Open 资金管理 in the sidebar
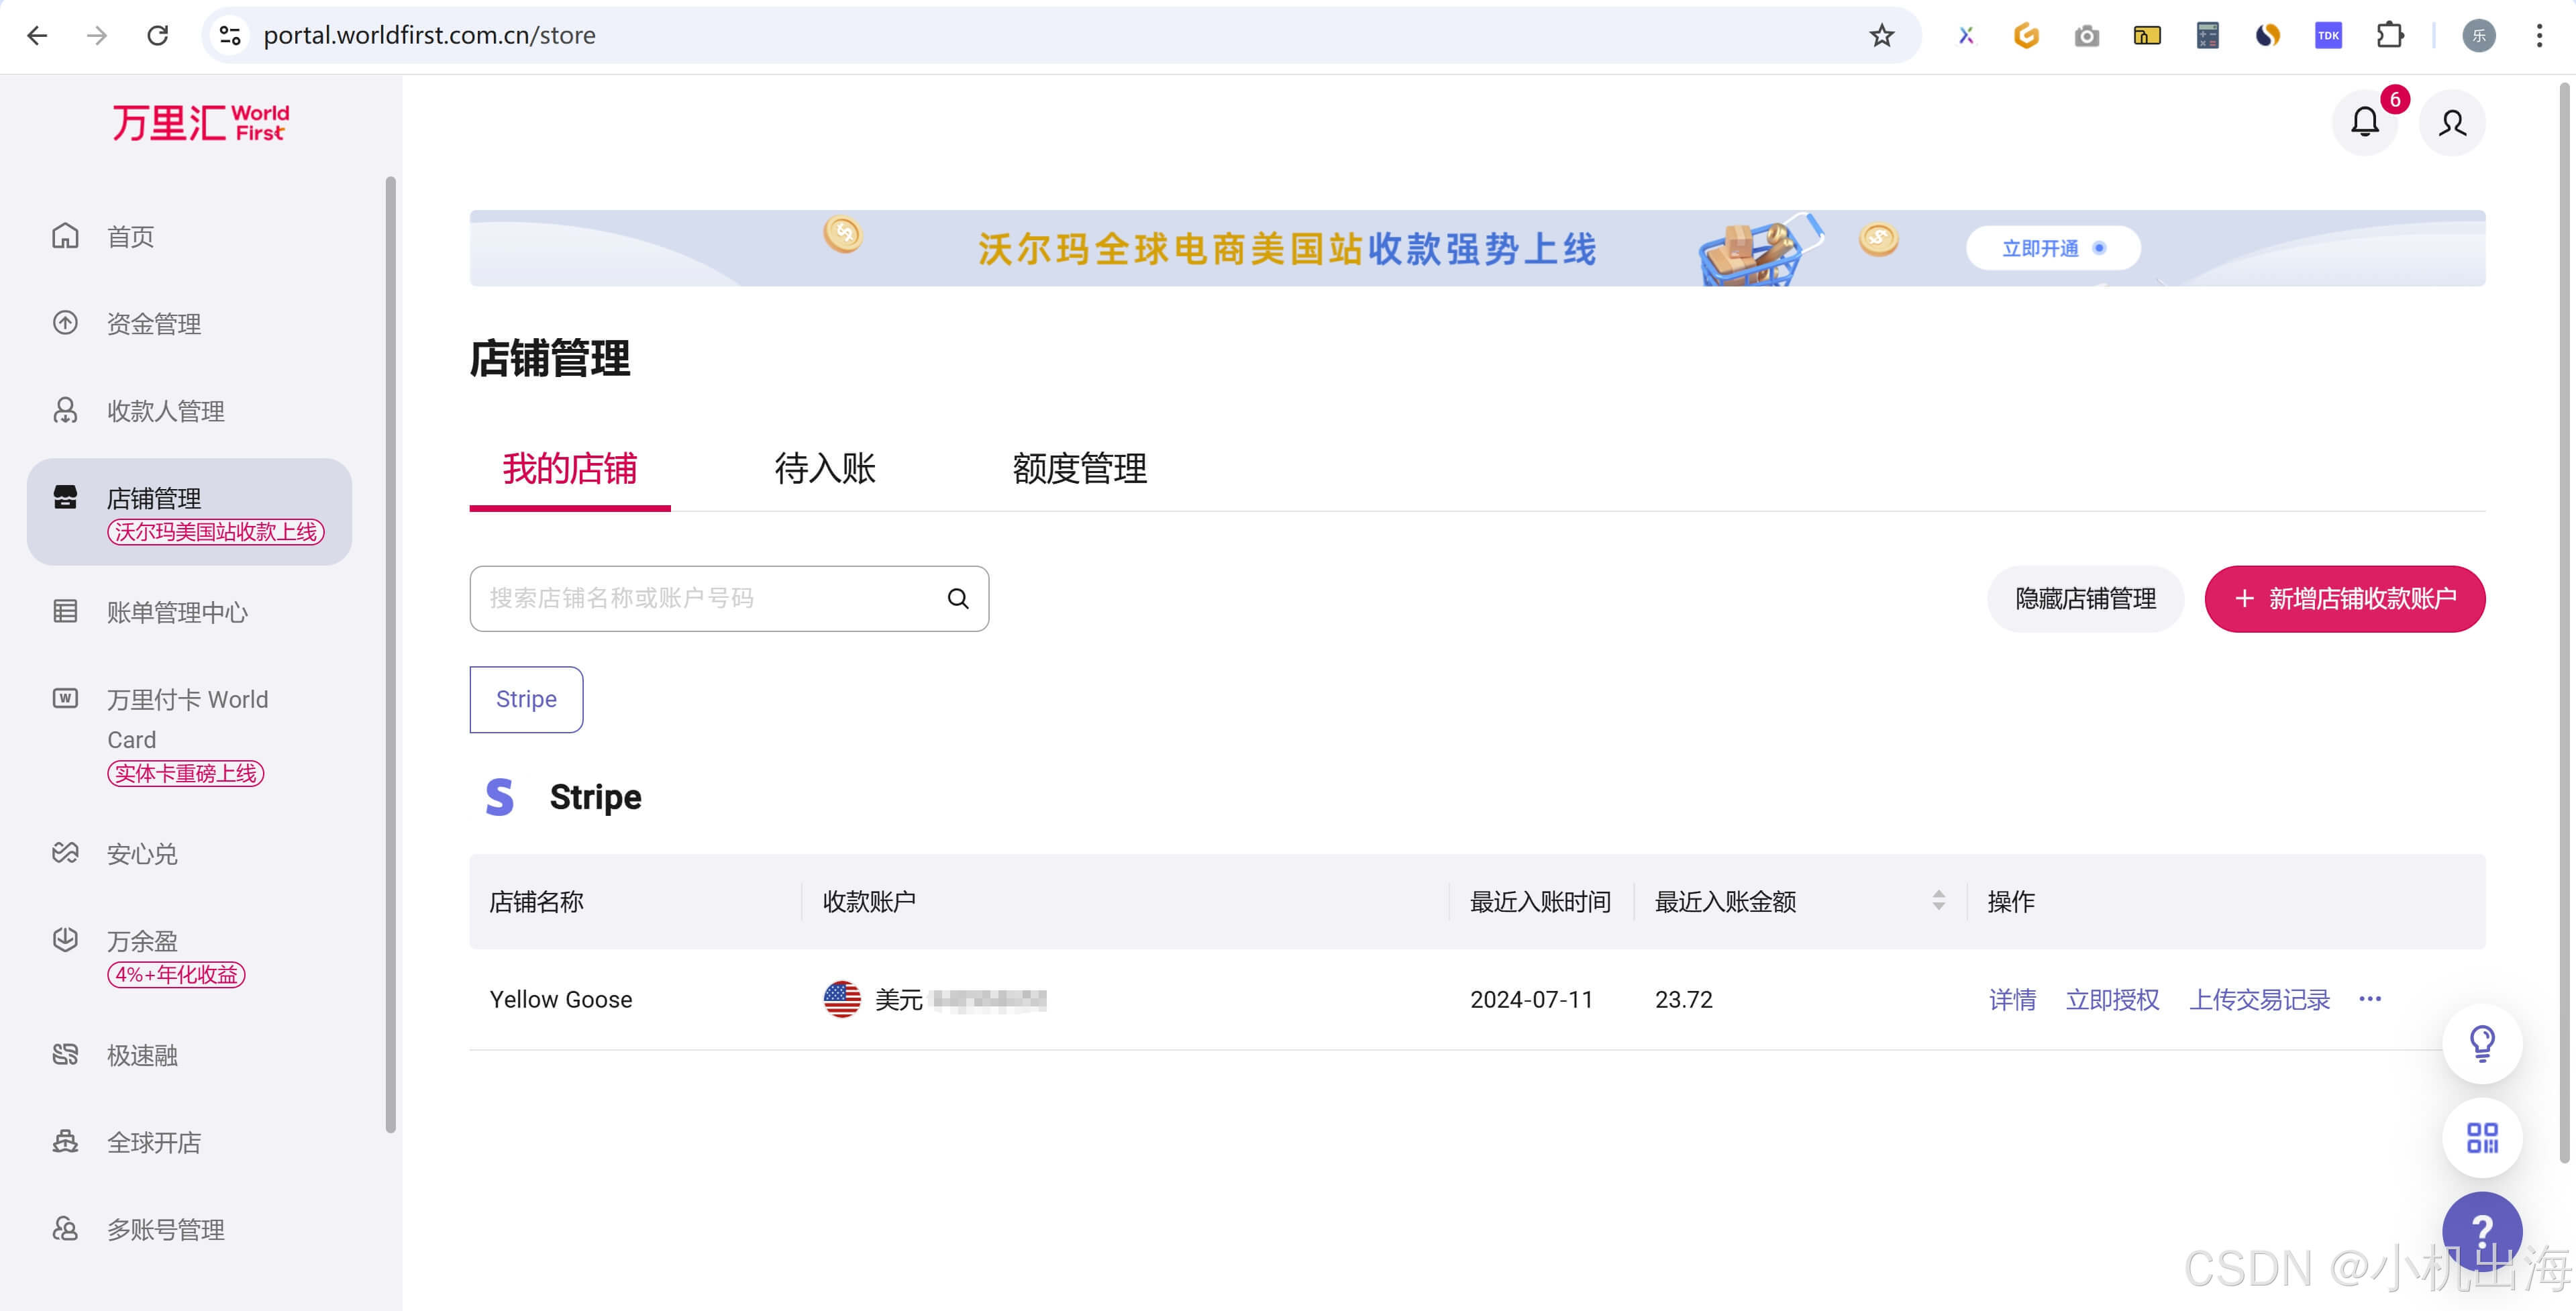Image resolution: width=2576 pixels, height=1311 pixels. [x=154, y=324]
